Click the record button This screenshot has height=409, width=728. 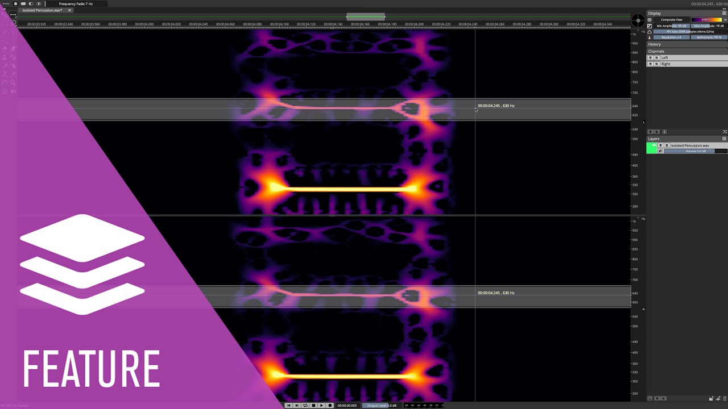(x=330, y=406)
